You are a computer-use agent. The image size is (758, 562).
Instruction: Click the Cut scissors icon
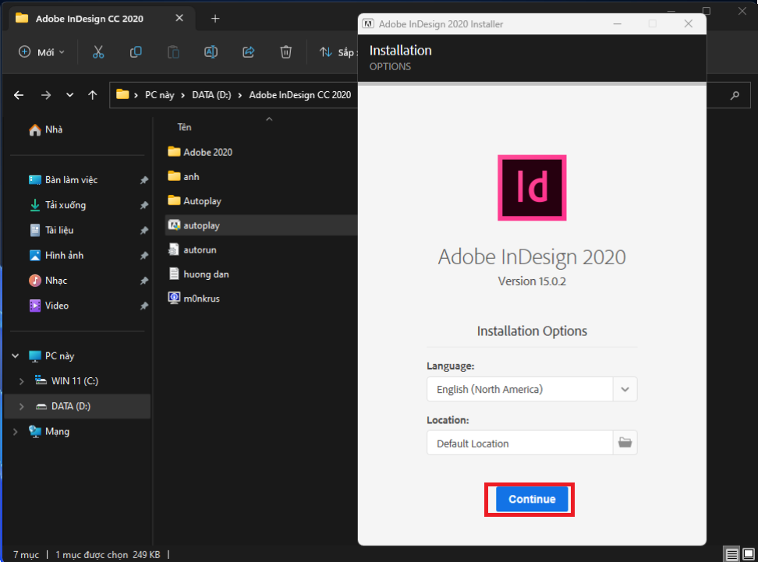pyautogui.click(x=98, y=52)
